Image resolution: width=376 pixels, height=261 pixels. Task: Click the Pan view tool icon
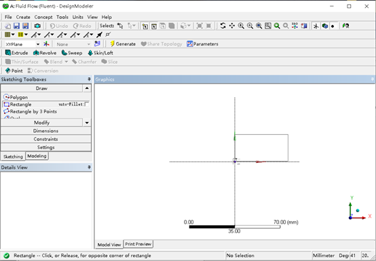pos(232,26)
